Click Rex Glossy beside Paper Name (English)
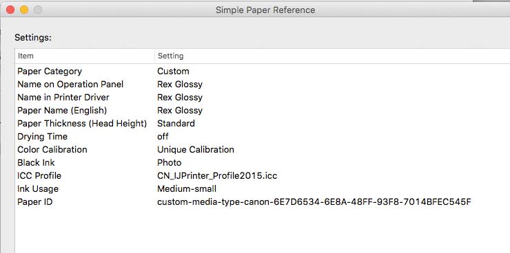 pos(180,110)
